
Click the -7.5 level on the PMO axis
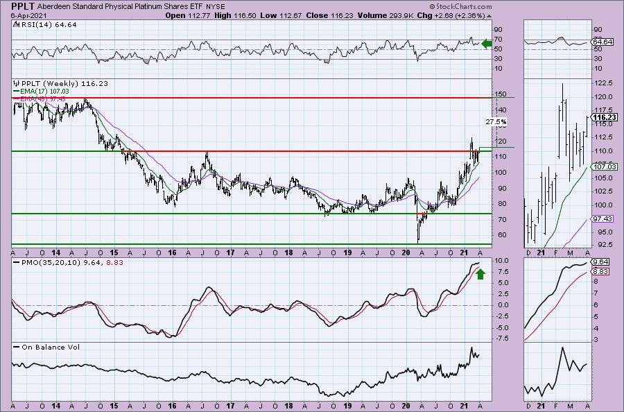[x=502, y=338]
